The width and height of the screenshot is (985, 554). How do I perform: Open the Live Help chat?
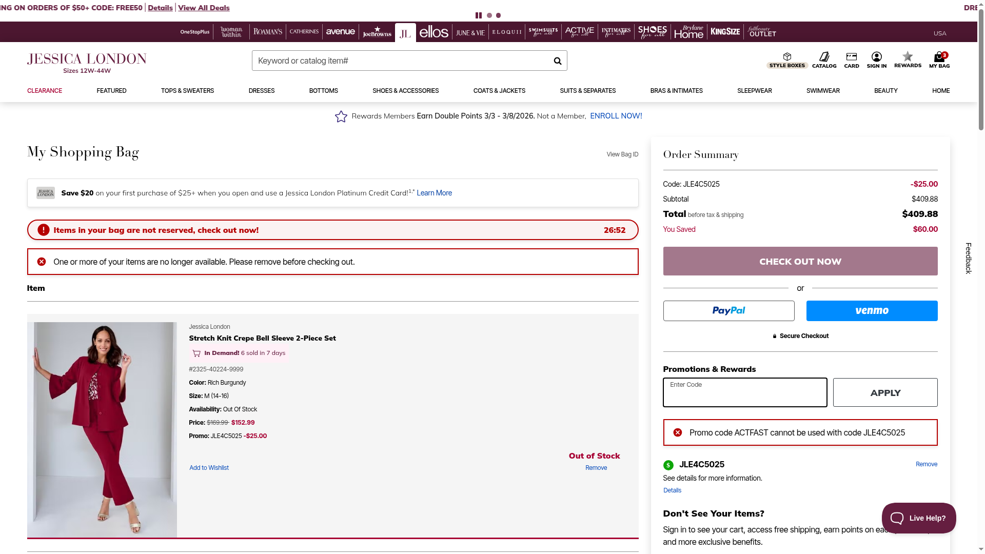pos(918,518)
